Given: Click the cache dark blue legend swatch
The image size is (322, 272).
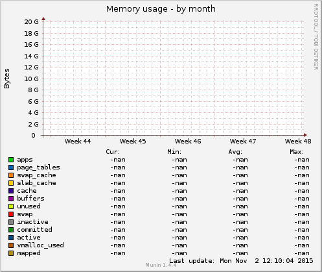Looking at the screenshot, I should coord(11,191).
